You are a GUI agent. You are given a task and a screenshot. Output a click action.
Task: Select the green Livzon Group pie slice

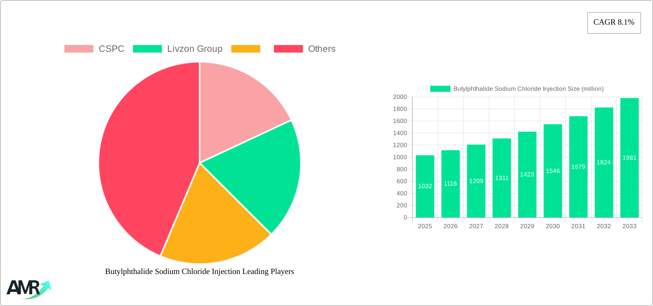(258, 174)
